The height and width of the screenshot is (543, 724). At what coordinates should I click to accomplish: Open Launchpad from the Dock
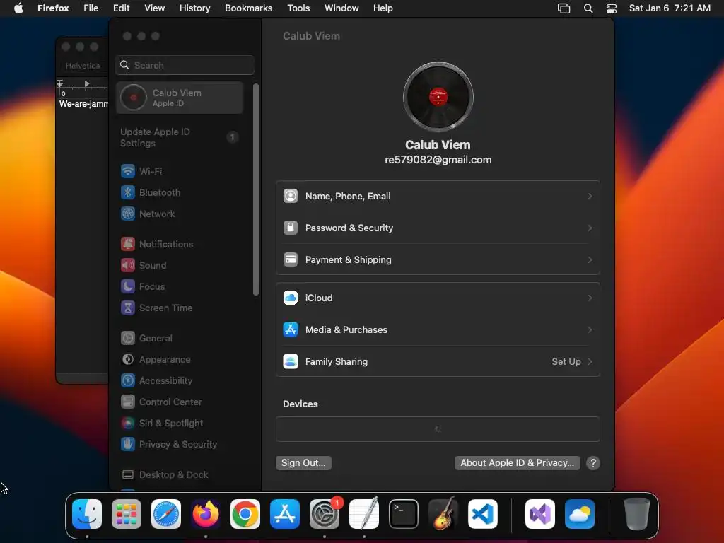127,514
